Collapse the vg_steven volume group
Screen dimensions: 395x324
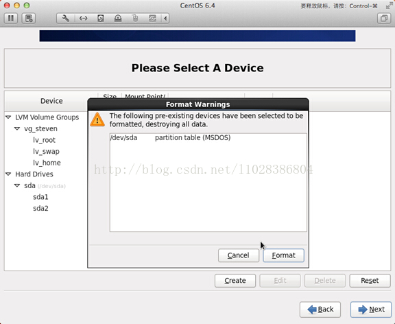coord(17,128)
